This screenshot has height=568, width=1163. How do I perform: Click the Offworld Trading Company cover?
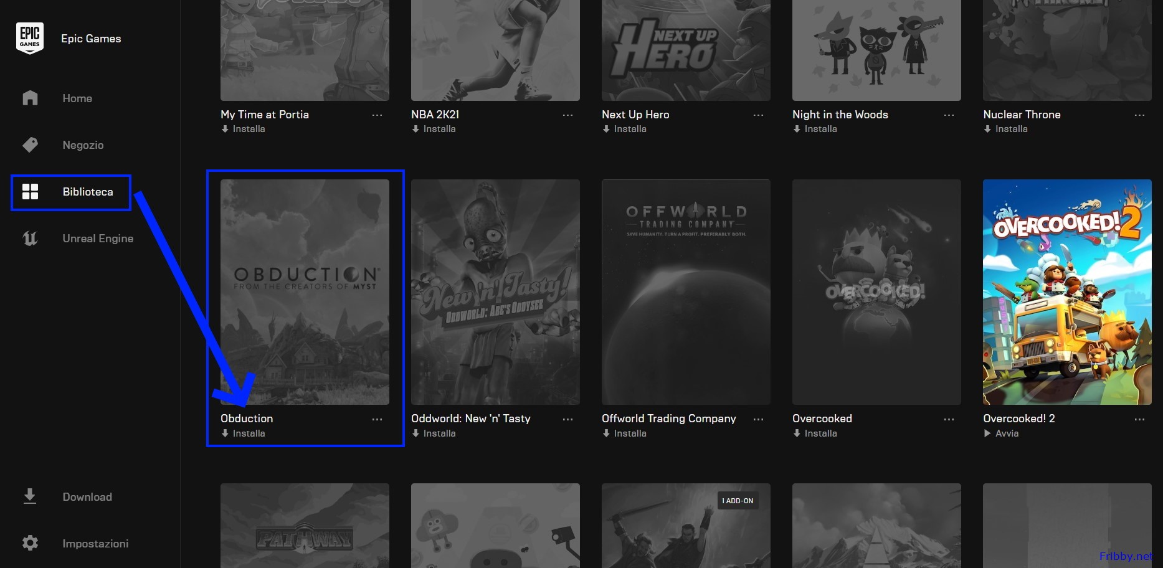point(686,292)
